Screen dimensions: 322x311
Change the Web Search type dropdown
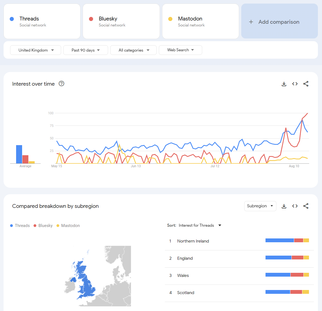pos(180,50)
